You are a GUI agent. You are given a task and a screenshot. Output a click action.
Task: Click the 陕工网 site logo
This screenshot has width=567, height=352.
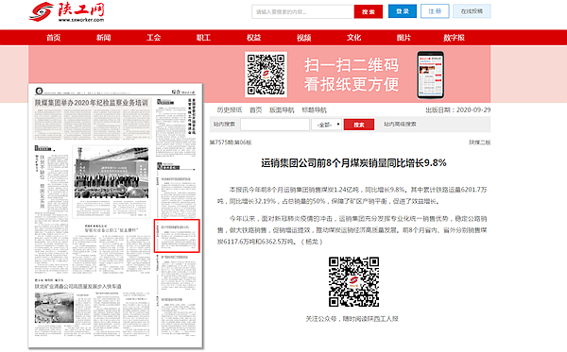point(67,12)
